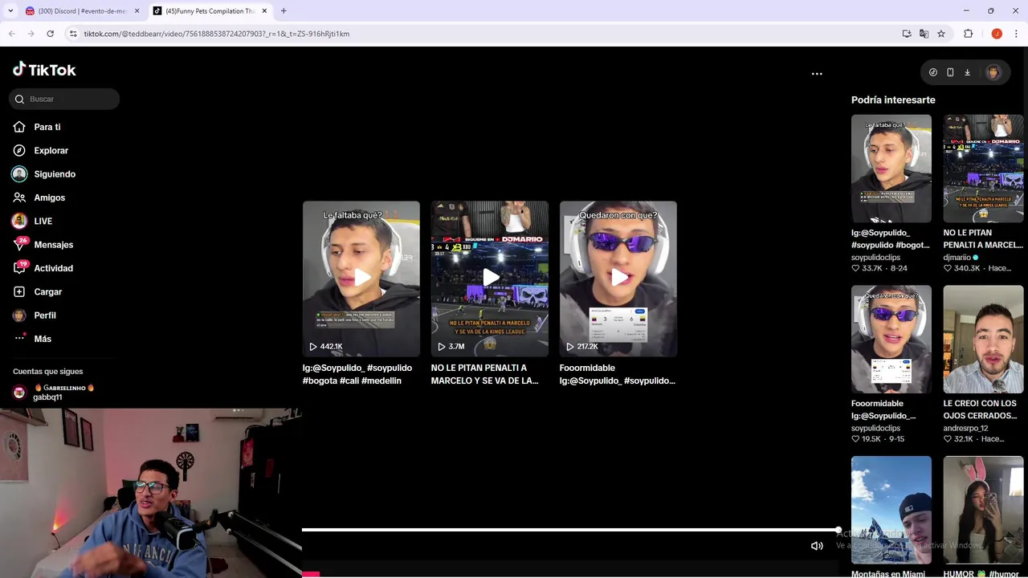Screen dimensions: 1028x578
Task: Visit the djmariio account link
Action: click(957, 258)
